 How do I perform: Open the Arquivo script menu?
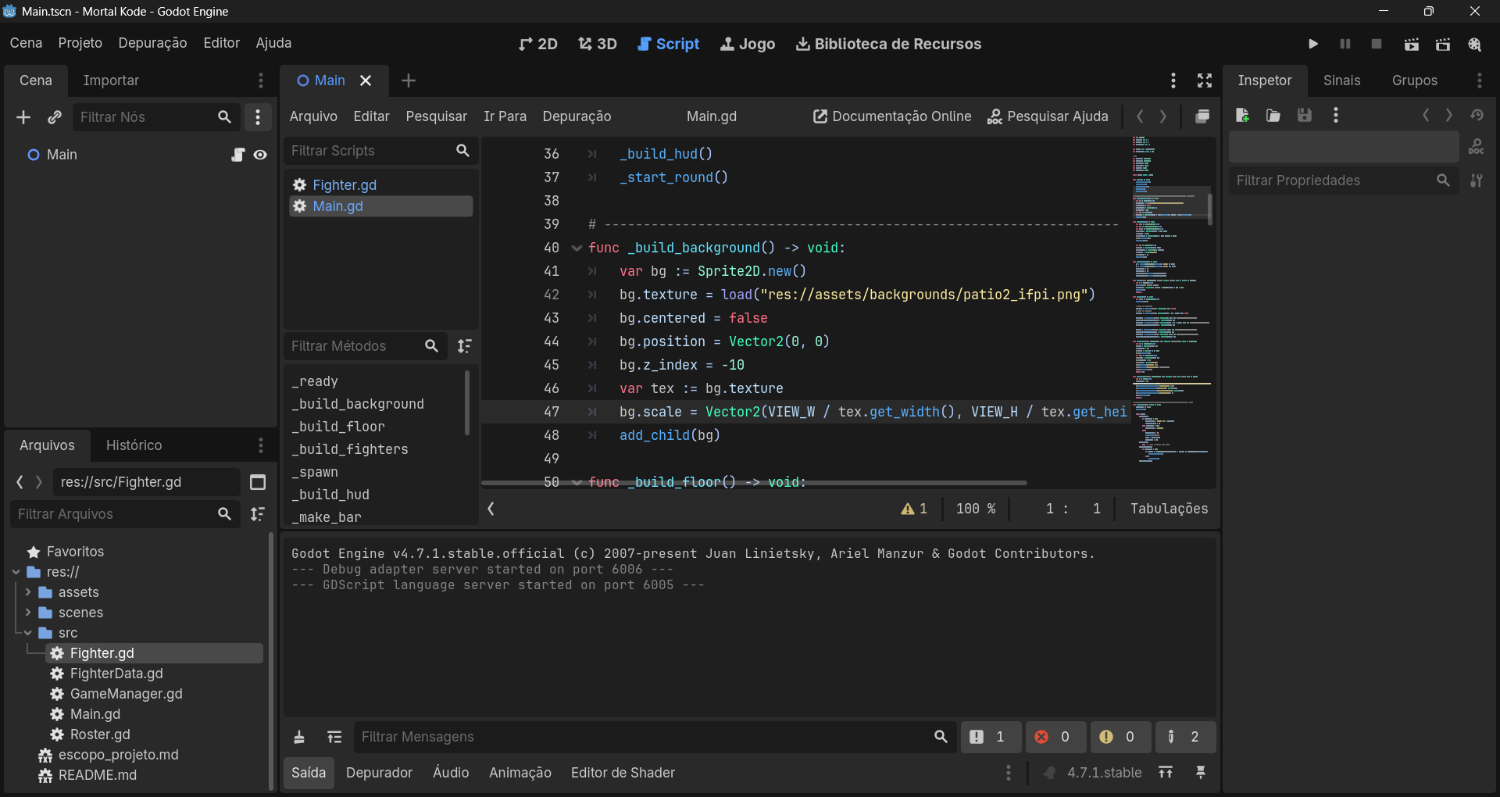point(313,116)
